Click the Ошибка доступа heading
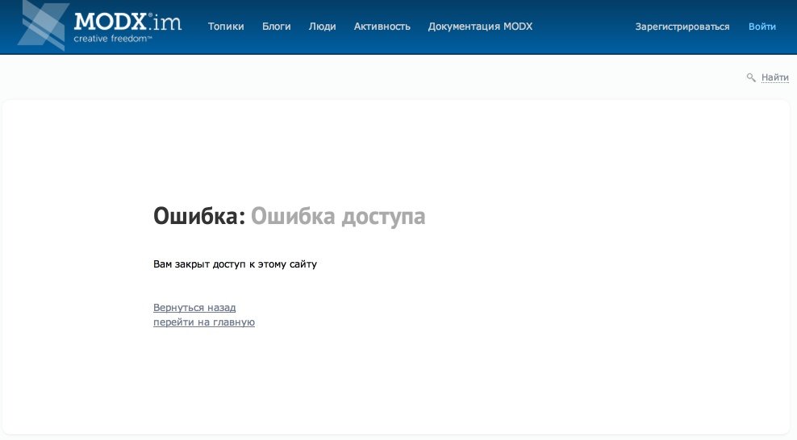 [x=338, y=216]
